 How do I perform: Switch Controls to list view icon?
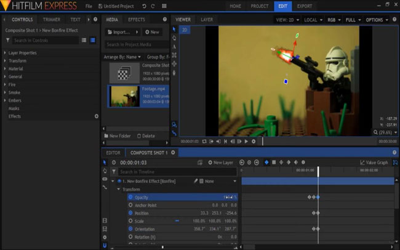[x=84, y=40]
